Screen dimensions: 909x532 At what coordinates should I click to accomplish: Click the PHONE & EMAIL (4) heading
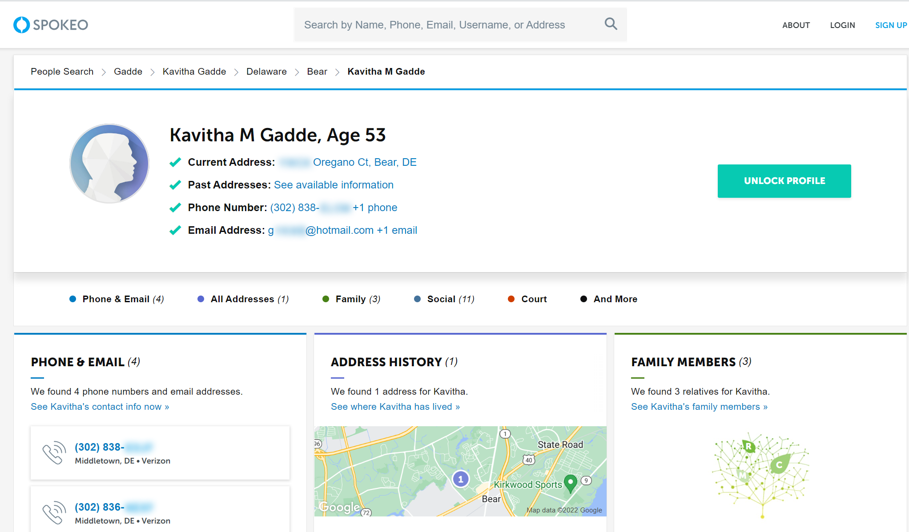pos(85,362)
